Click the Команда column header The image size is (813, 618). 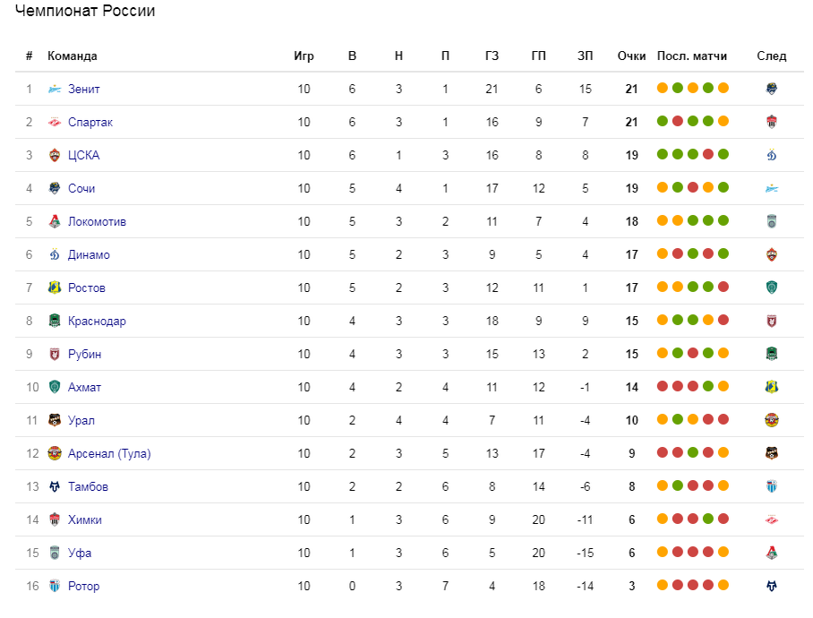click(x=72, y=56)
